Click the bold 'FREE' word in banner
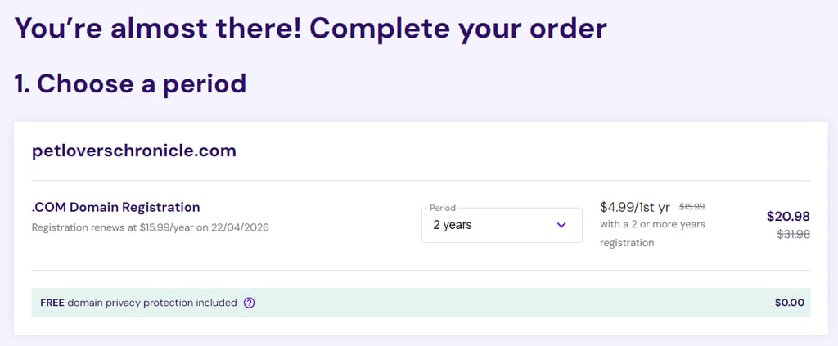The image size is (838, 346). [52, 303]
